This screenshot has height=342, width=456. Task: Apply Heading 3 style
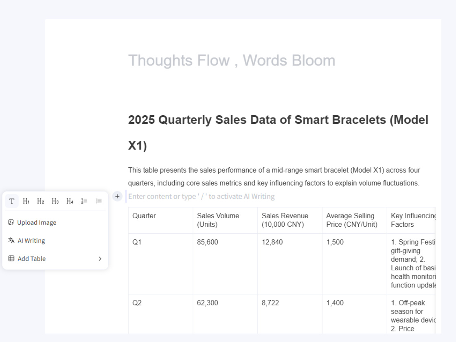[55, 201]
